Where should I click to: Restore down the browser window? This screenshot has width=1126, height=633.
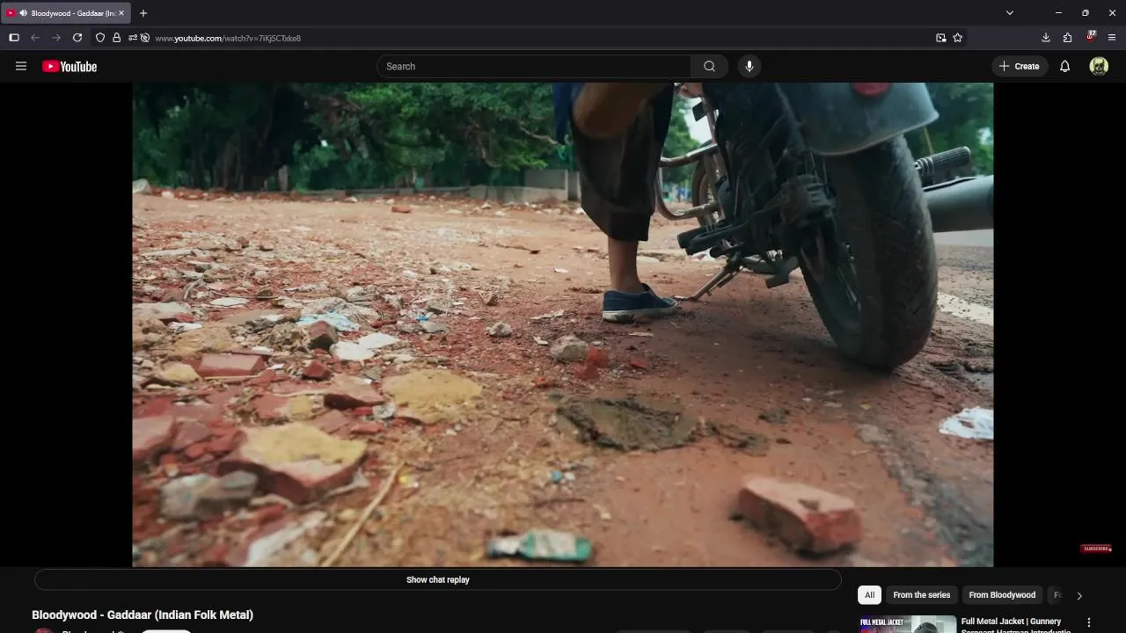1085,13
